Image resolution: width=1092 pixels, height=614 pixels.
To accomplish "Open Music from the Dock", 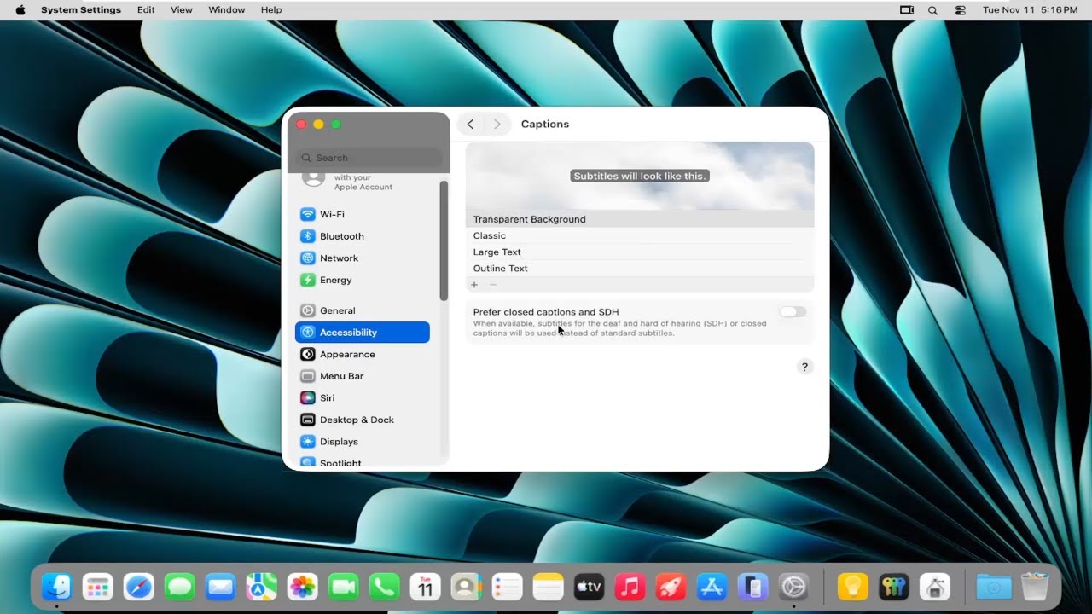I will tap(630, 587).
